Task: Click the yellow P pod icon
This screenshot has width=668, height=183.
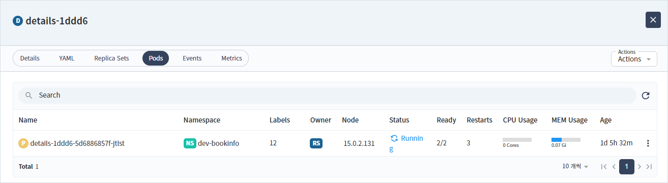Action: 23,143
